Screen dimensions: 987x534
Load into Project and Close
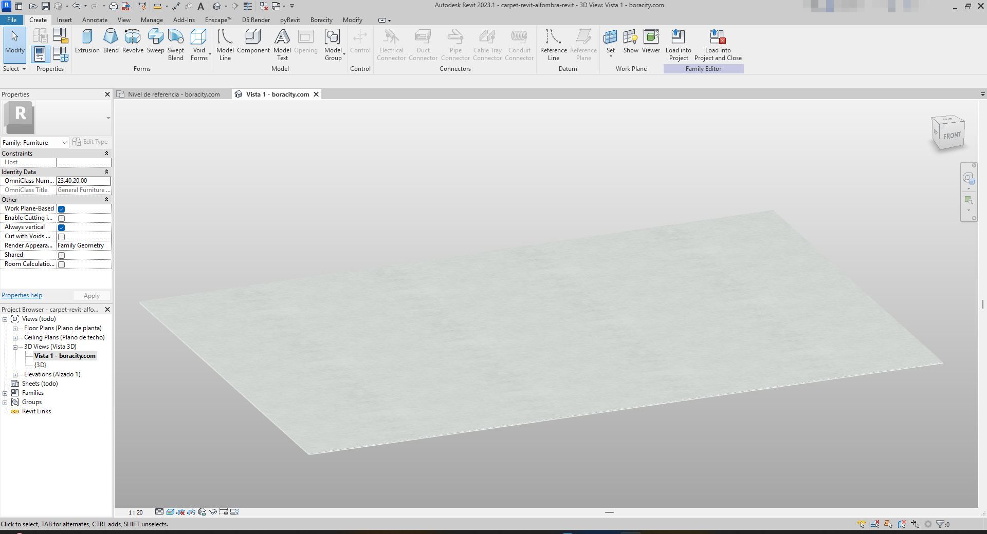718,45
